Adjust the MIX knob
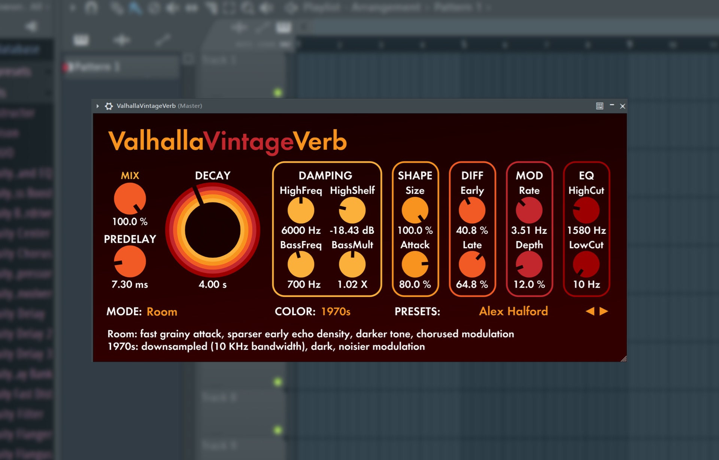719x460 pixels. pos(130,198)
